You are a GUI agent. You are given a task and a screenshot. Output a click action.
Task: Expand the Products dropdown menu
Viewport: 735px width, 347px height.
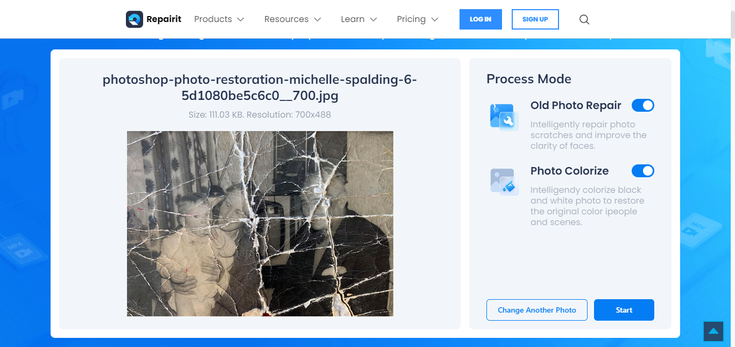click(219, 19)
